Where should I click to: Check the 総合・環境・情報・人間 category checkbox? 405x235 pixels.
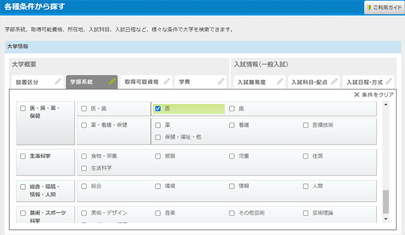23,187
